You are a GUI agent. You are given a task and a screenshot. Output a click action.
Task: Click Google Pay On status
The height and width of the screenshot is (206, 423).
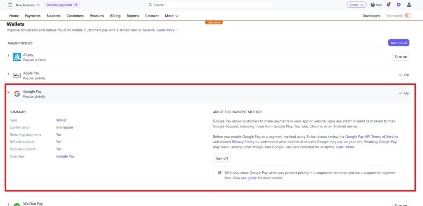(x=404, y=93)
